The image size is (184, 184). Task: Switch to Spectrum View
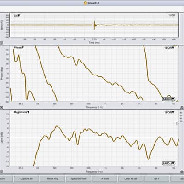pos(79,179)
